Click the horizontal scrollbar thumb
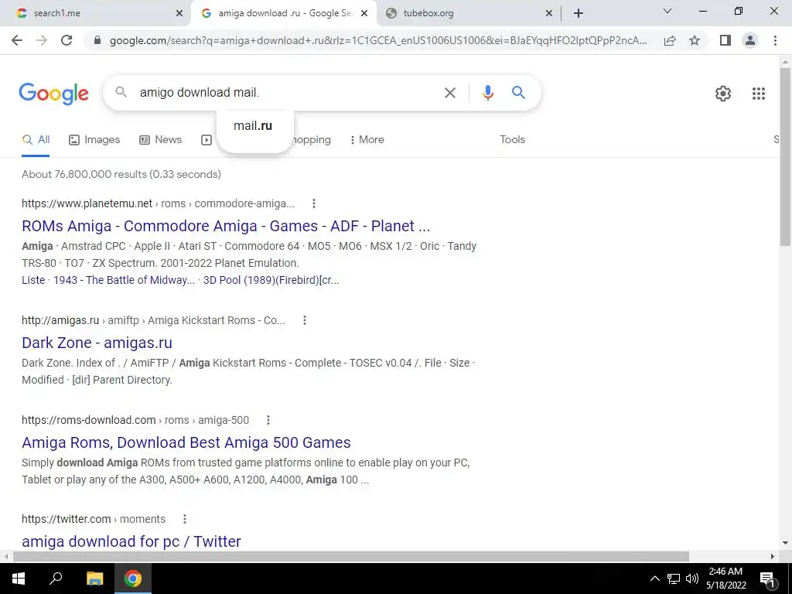792x594 pixels. coord(351,556)
